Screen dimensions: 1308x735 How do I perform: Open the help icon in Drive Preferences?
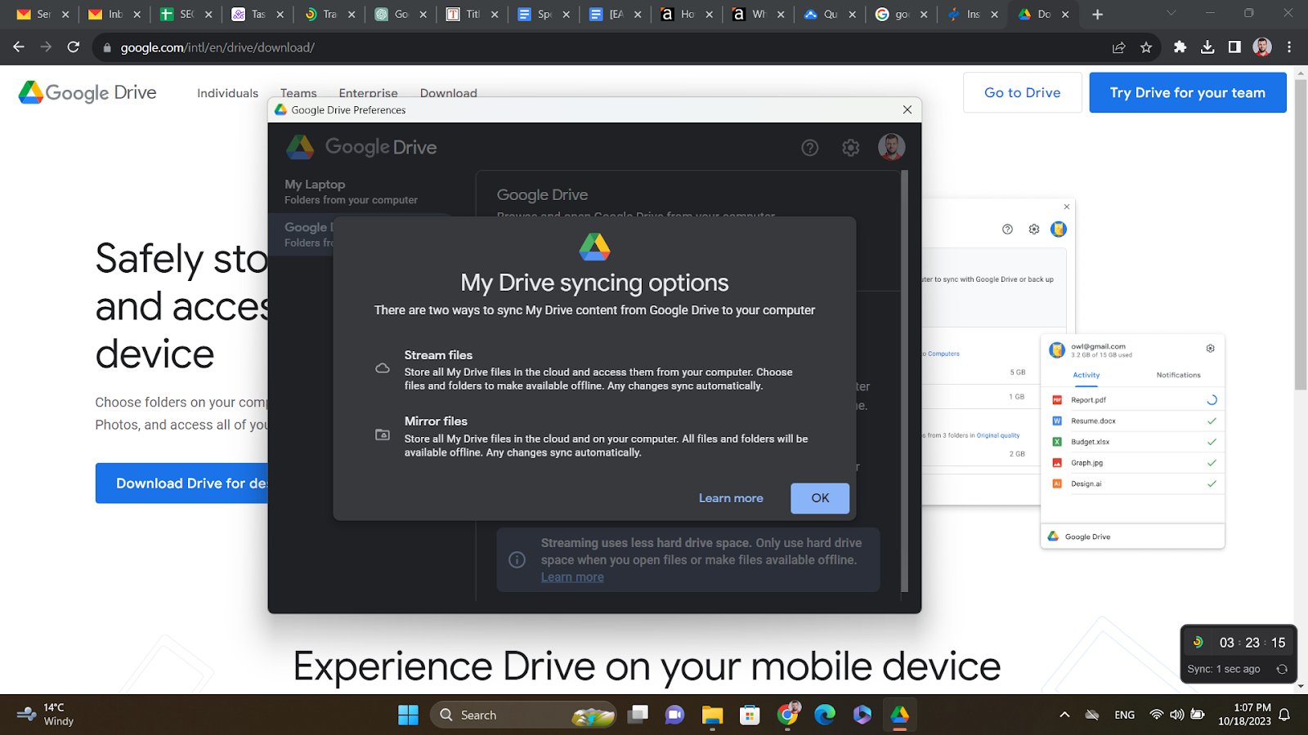809,148
